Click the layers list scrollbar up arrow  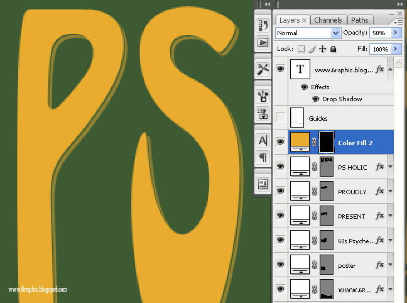398,62
